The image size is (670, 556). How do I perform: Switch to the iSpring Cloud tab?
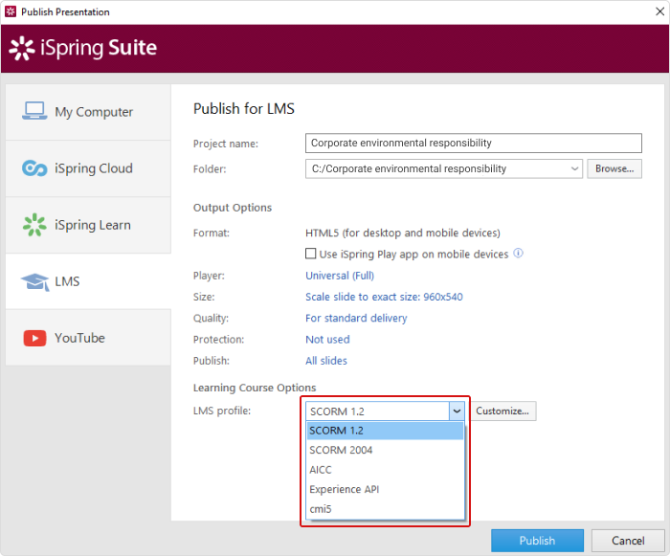pos(88,168)
